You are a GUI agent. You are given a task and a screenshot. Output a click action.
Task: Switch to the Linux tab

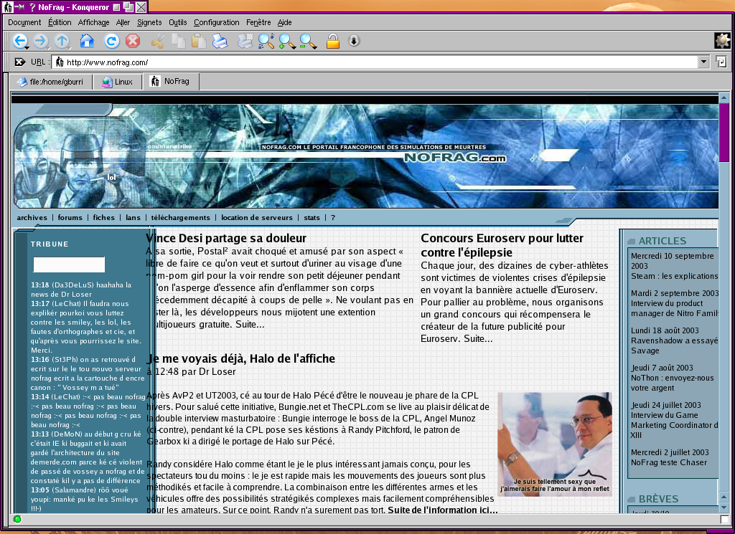[x=118, y=82]
